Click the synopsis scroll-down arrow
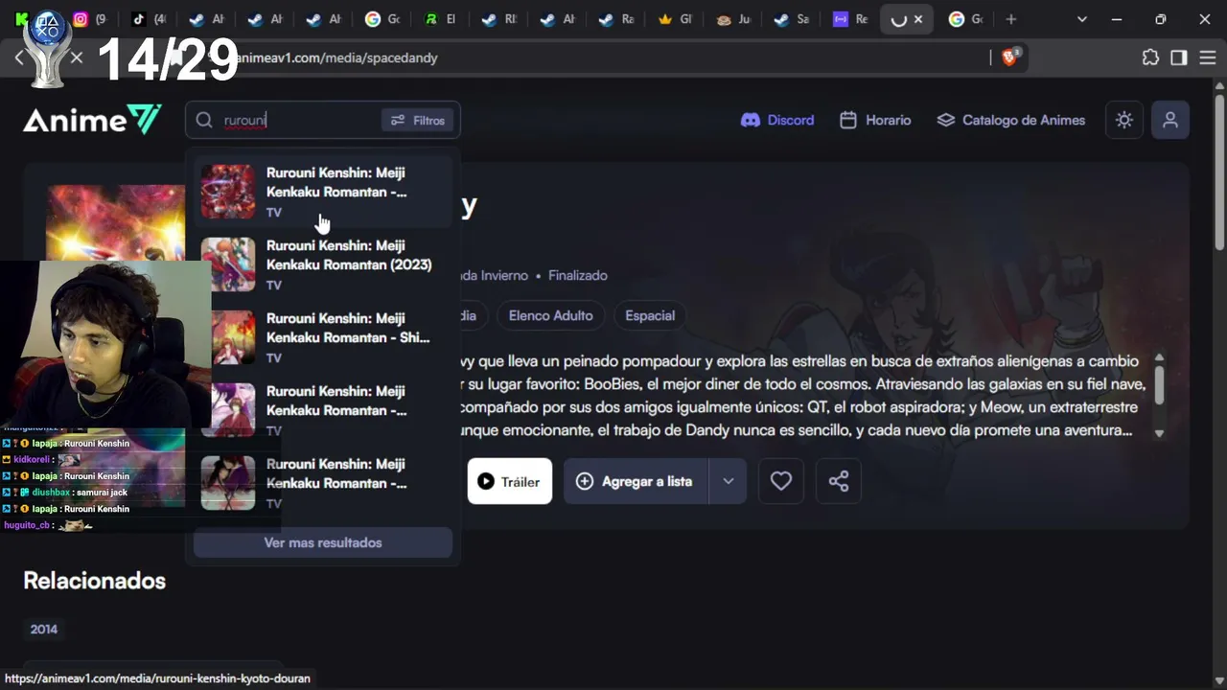Viewport: 1227px width, 690px height. click(1159, 433)
